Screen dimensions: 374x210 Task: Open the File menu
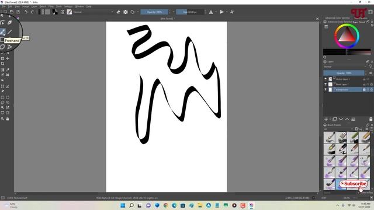pyautogui.click(x=4, y=6)
